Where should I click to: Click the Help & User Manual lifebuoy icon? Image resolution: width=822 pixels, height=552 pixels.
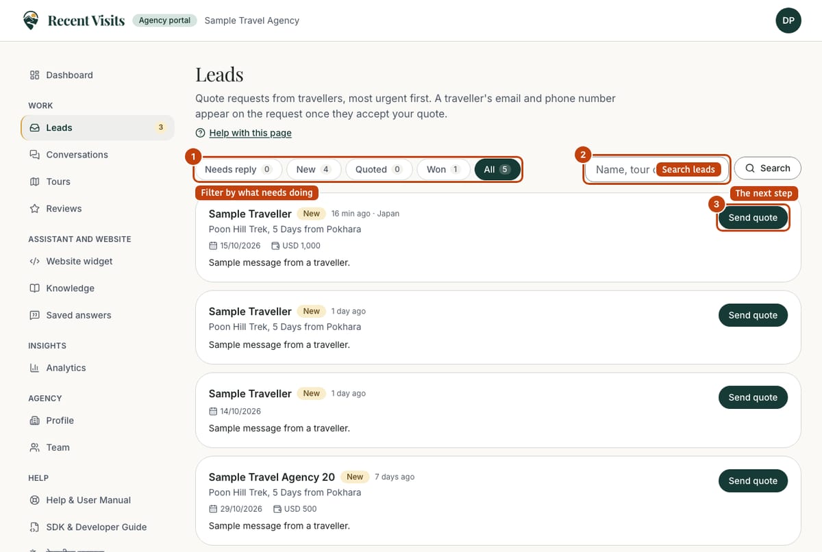34,501
